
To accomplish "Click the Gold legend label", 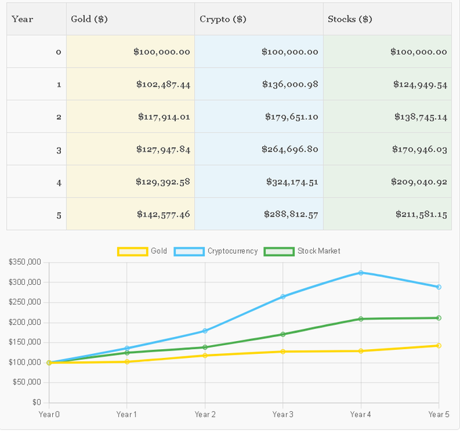I will coord(159,251).
